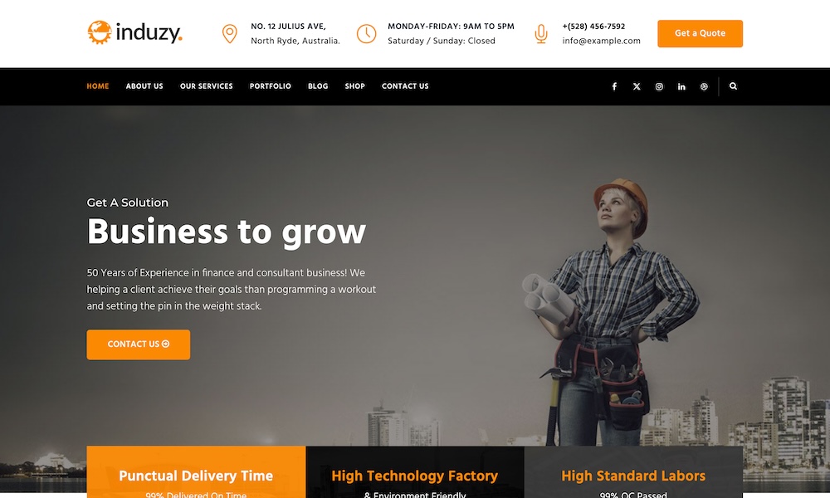Open the search magnifier icon
The image size is (830, 498).
tap(733, 85)
